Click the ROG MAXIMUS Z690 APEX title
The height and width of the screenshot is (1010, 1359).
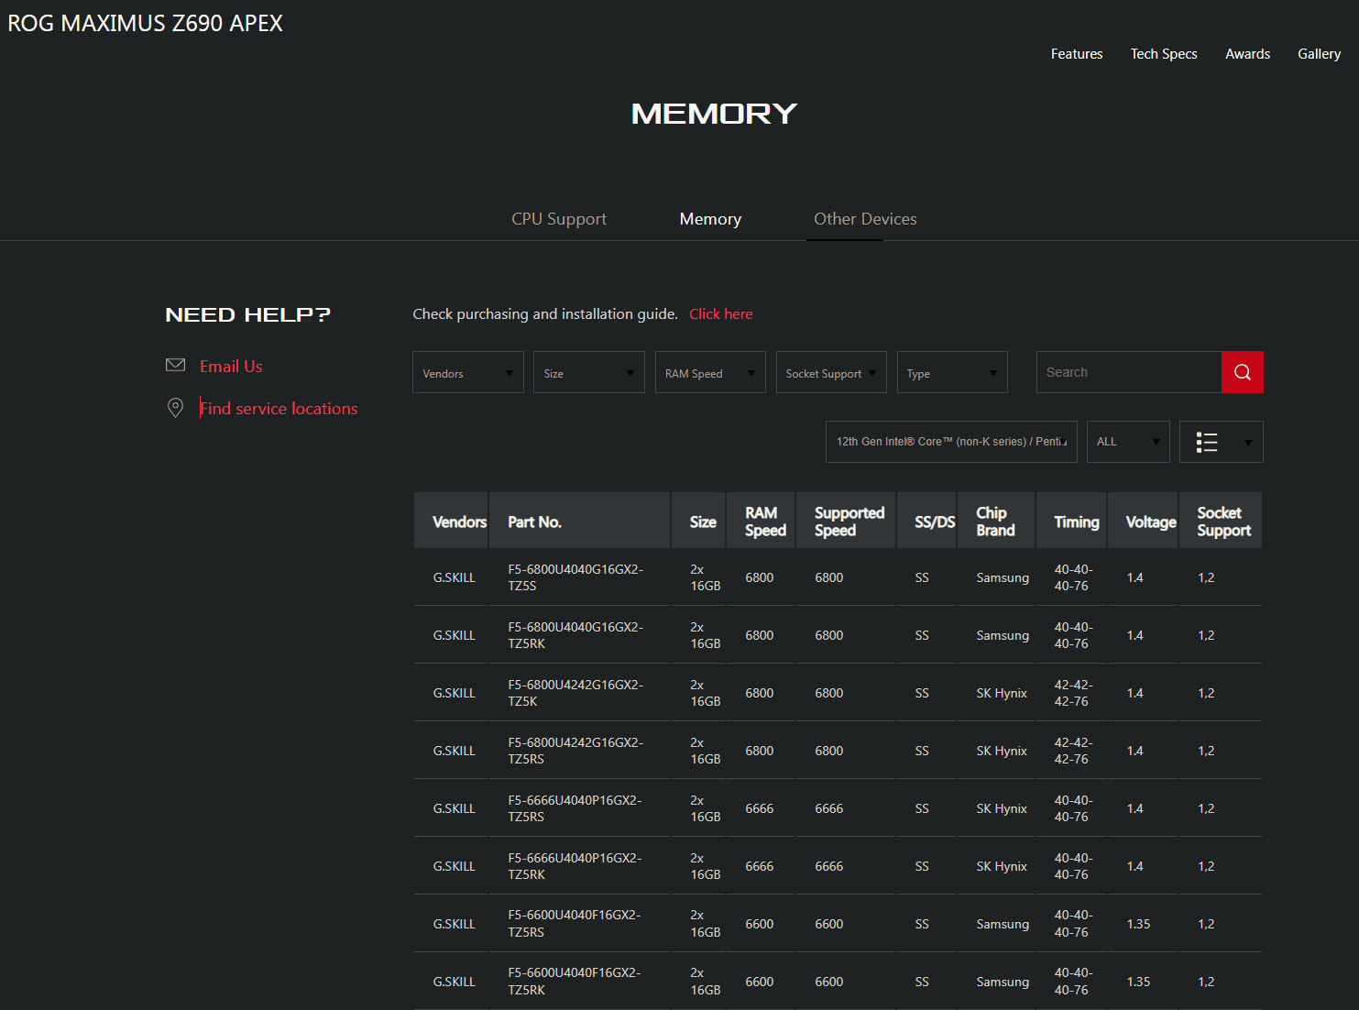[146, 23]
